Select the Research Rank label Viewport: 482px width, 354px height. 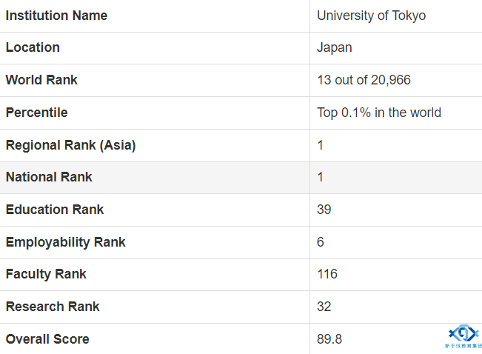53,307
